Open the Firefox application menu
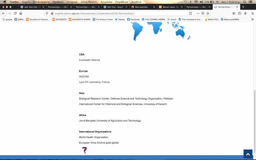 14,2
